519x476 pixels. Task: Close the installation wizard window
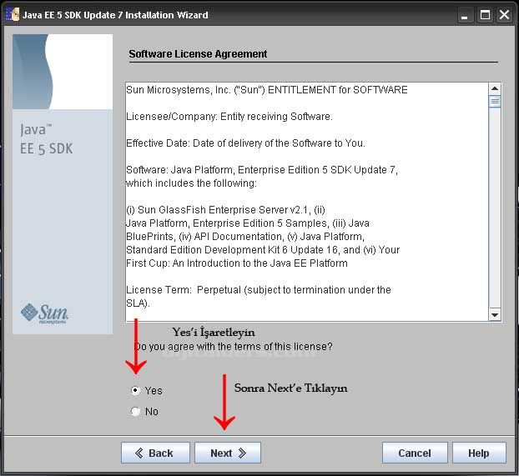pyautogui.click(x=505, y=15)
